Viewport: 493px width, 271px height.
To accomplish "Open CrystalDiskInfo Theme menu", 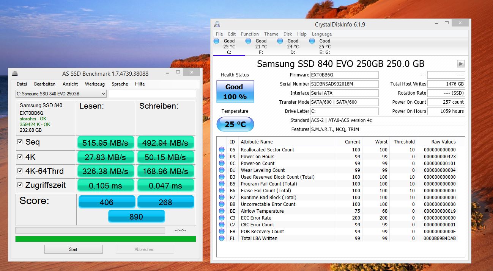I will 271,34.
